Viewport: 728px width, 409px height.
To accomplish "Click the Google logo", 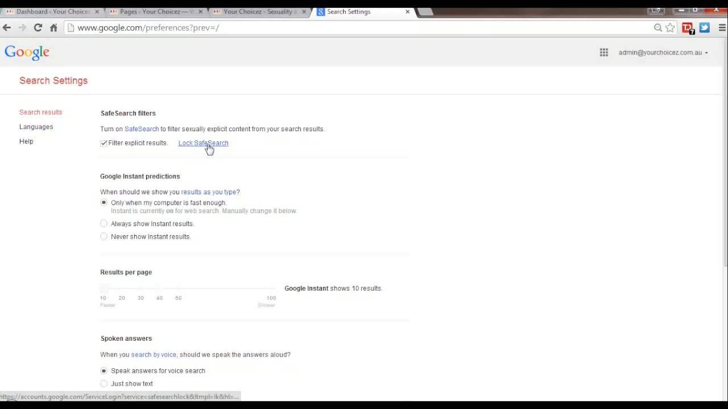I will click(x=27, y=52).
